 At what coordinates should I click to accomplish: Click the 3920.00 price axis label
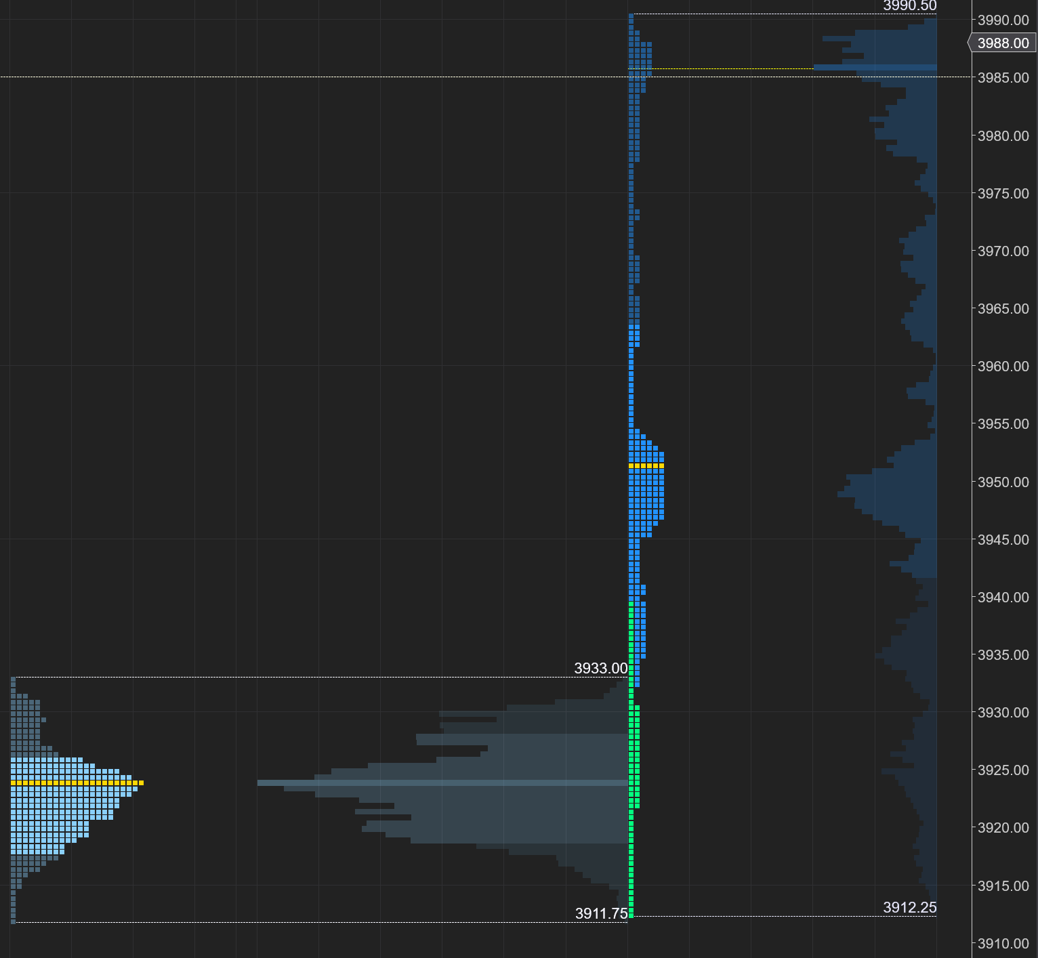pyautogui.click(x=1003, y=828)
